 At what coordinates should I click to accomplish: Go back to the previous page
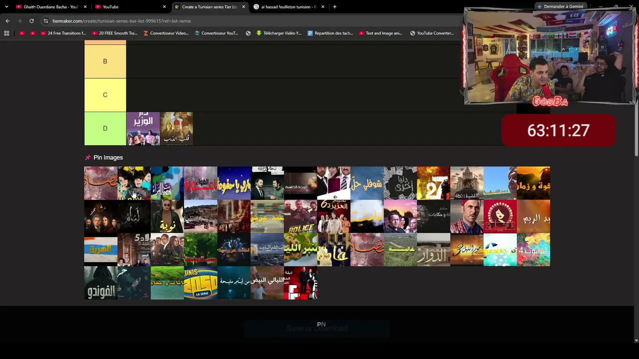[7, 21]
